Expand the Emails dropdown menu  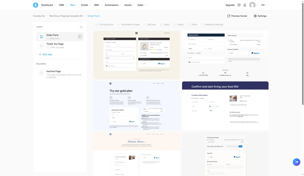pos(86,5)
